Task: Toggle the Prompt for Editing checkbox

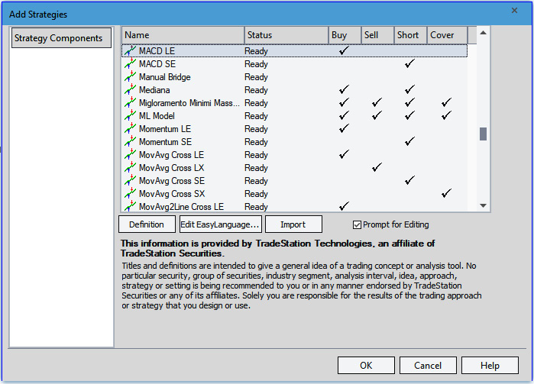Action: 357,224
